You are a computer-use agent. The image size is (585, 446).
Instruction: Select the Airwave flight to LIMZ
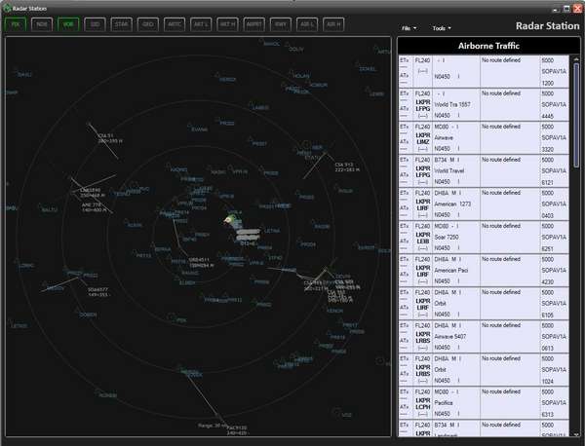(x=484, y=138)
